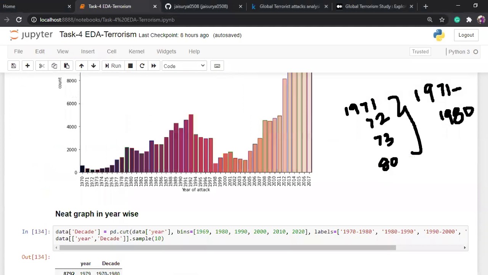
Task: Click the data sample(10) code line
Action: pos(110,238)
